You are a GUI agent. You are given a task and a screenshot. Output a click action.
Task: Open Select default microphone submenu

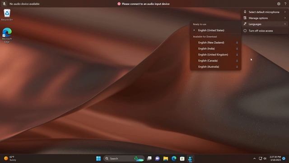click(265, 12)
